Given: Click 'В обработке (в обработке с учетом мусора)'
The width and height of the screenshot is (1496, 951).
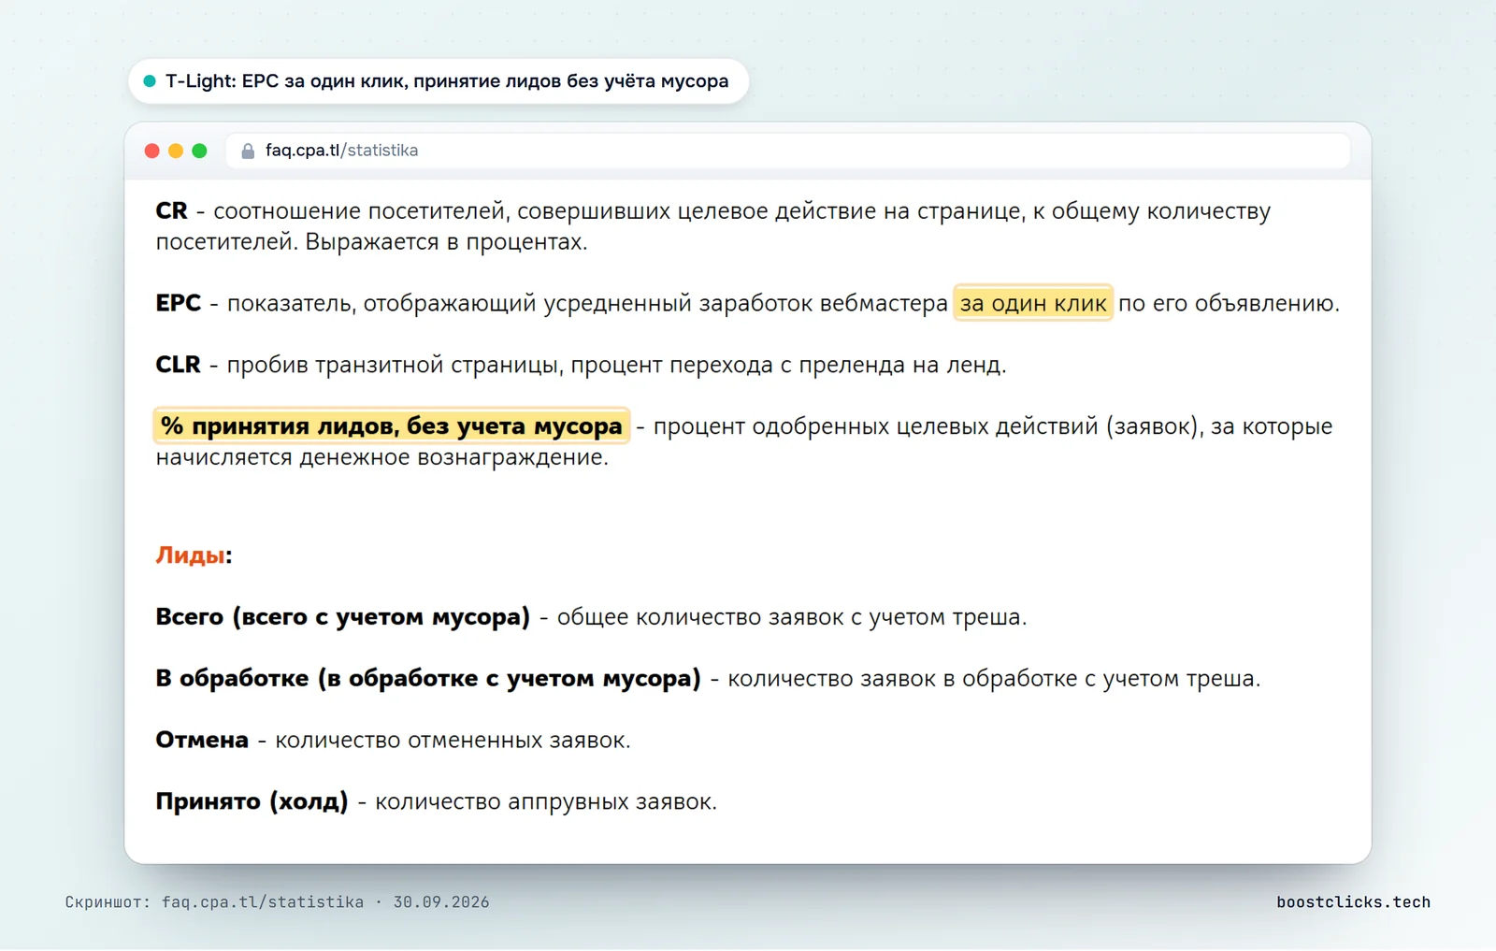Looking at the screenshot, I should tap(427, 679).
